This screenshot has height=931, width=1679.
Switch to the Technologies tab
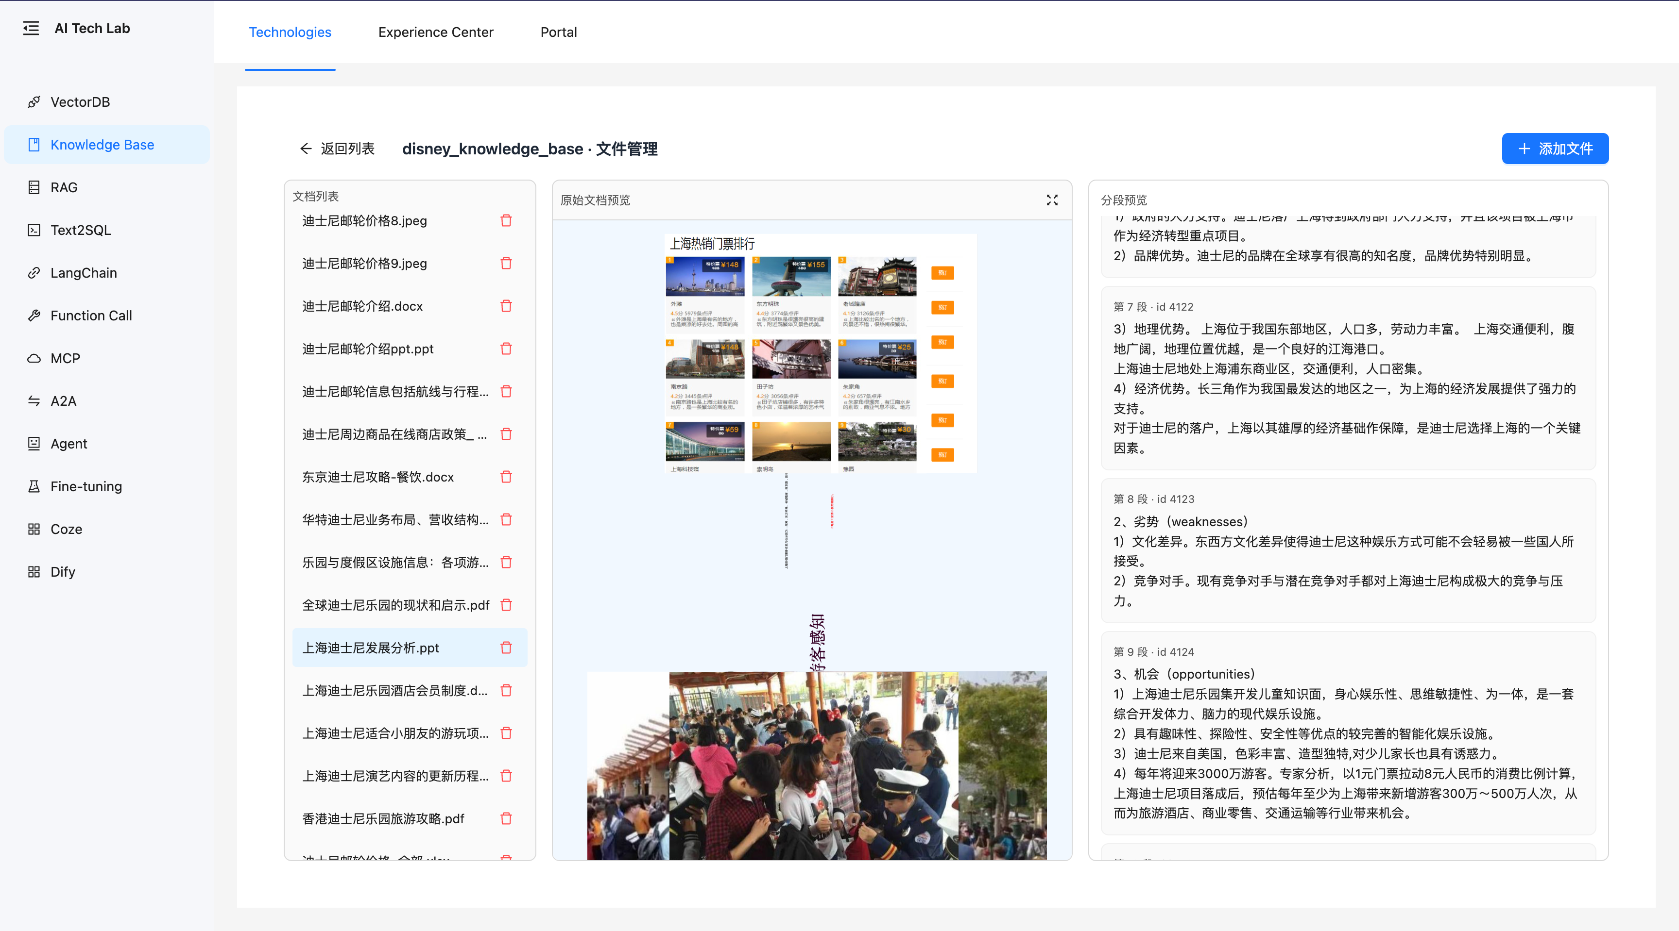point(290,32)
